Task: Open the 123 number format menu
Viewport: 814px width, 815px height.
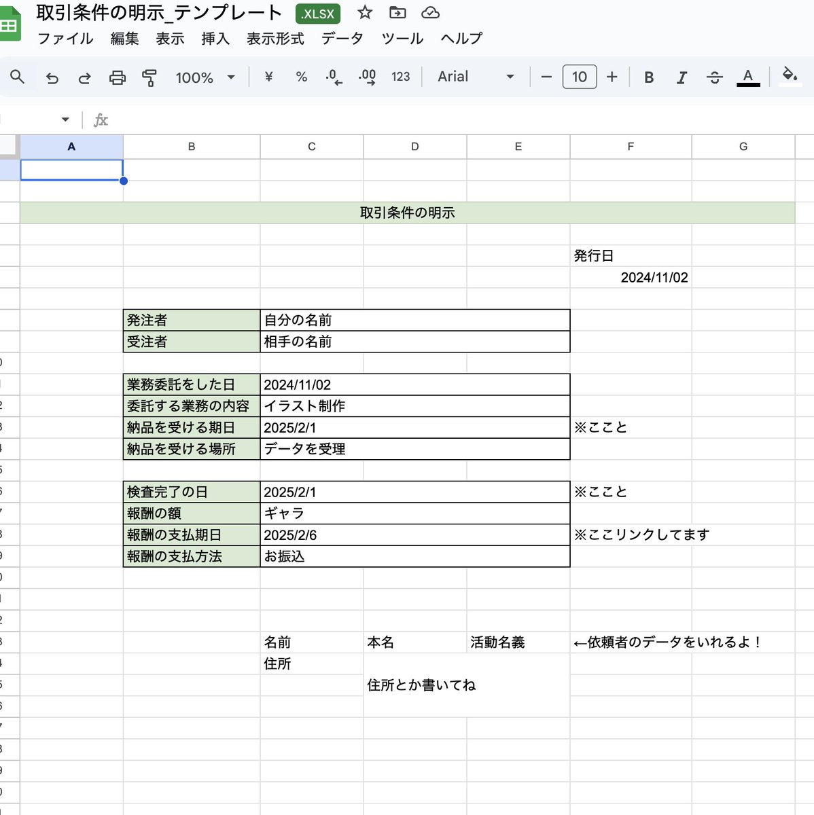Action: click(401, 77)
